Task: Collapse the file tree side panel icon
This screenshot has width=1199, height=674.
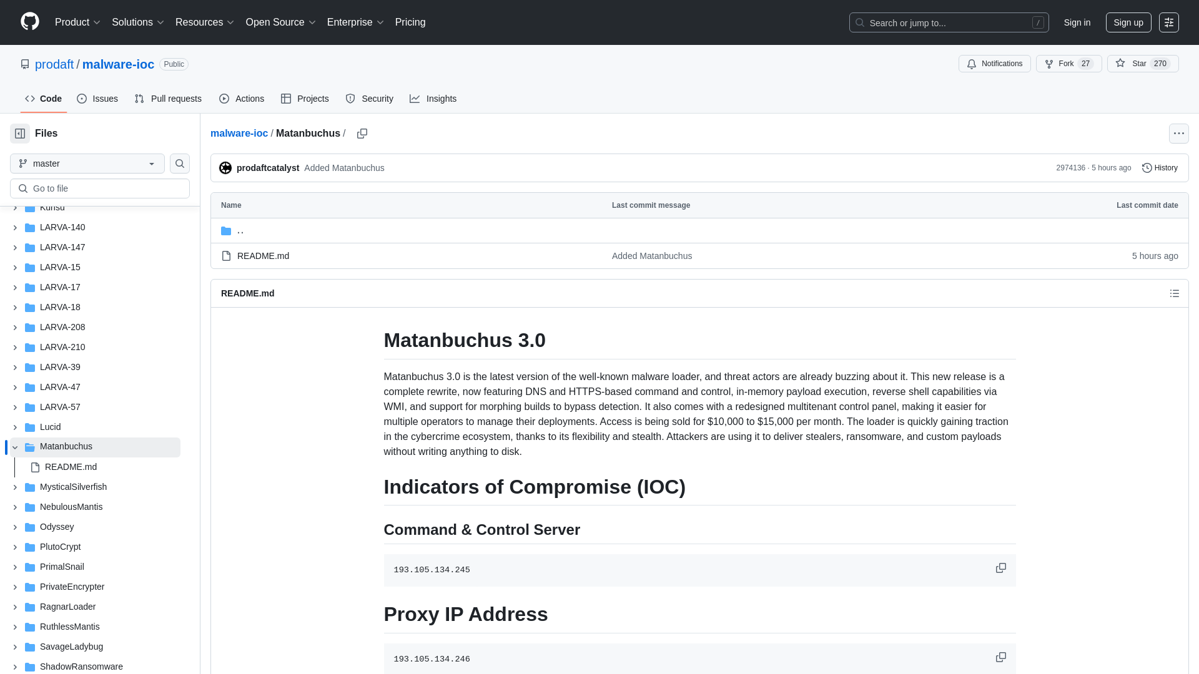Action: 20,134
